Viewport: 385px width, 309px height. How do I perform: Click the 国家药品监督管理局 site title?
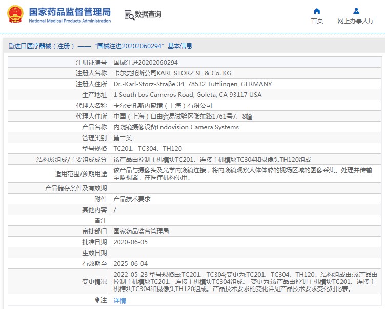point(70,12)
